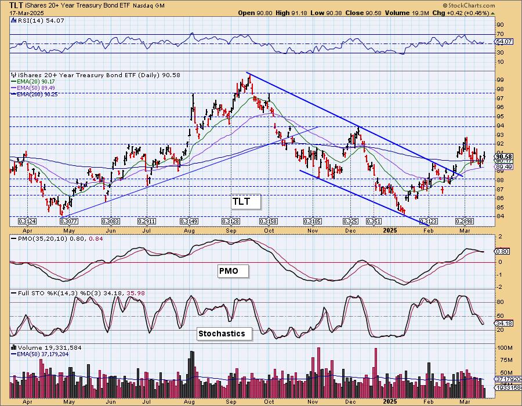This screenshot has height=406, width=522.
Task: Click the Daily price legend showing 90.58
Action: [99, 75]
